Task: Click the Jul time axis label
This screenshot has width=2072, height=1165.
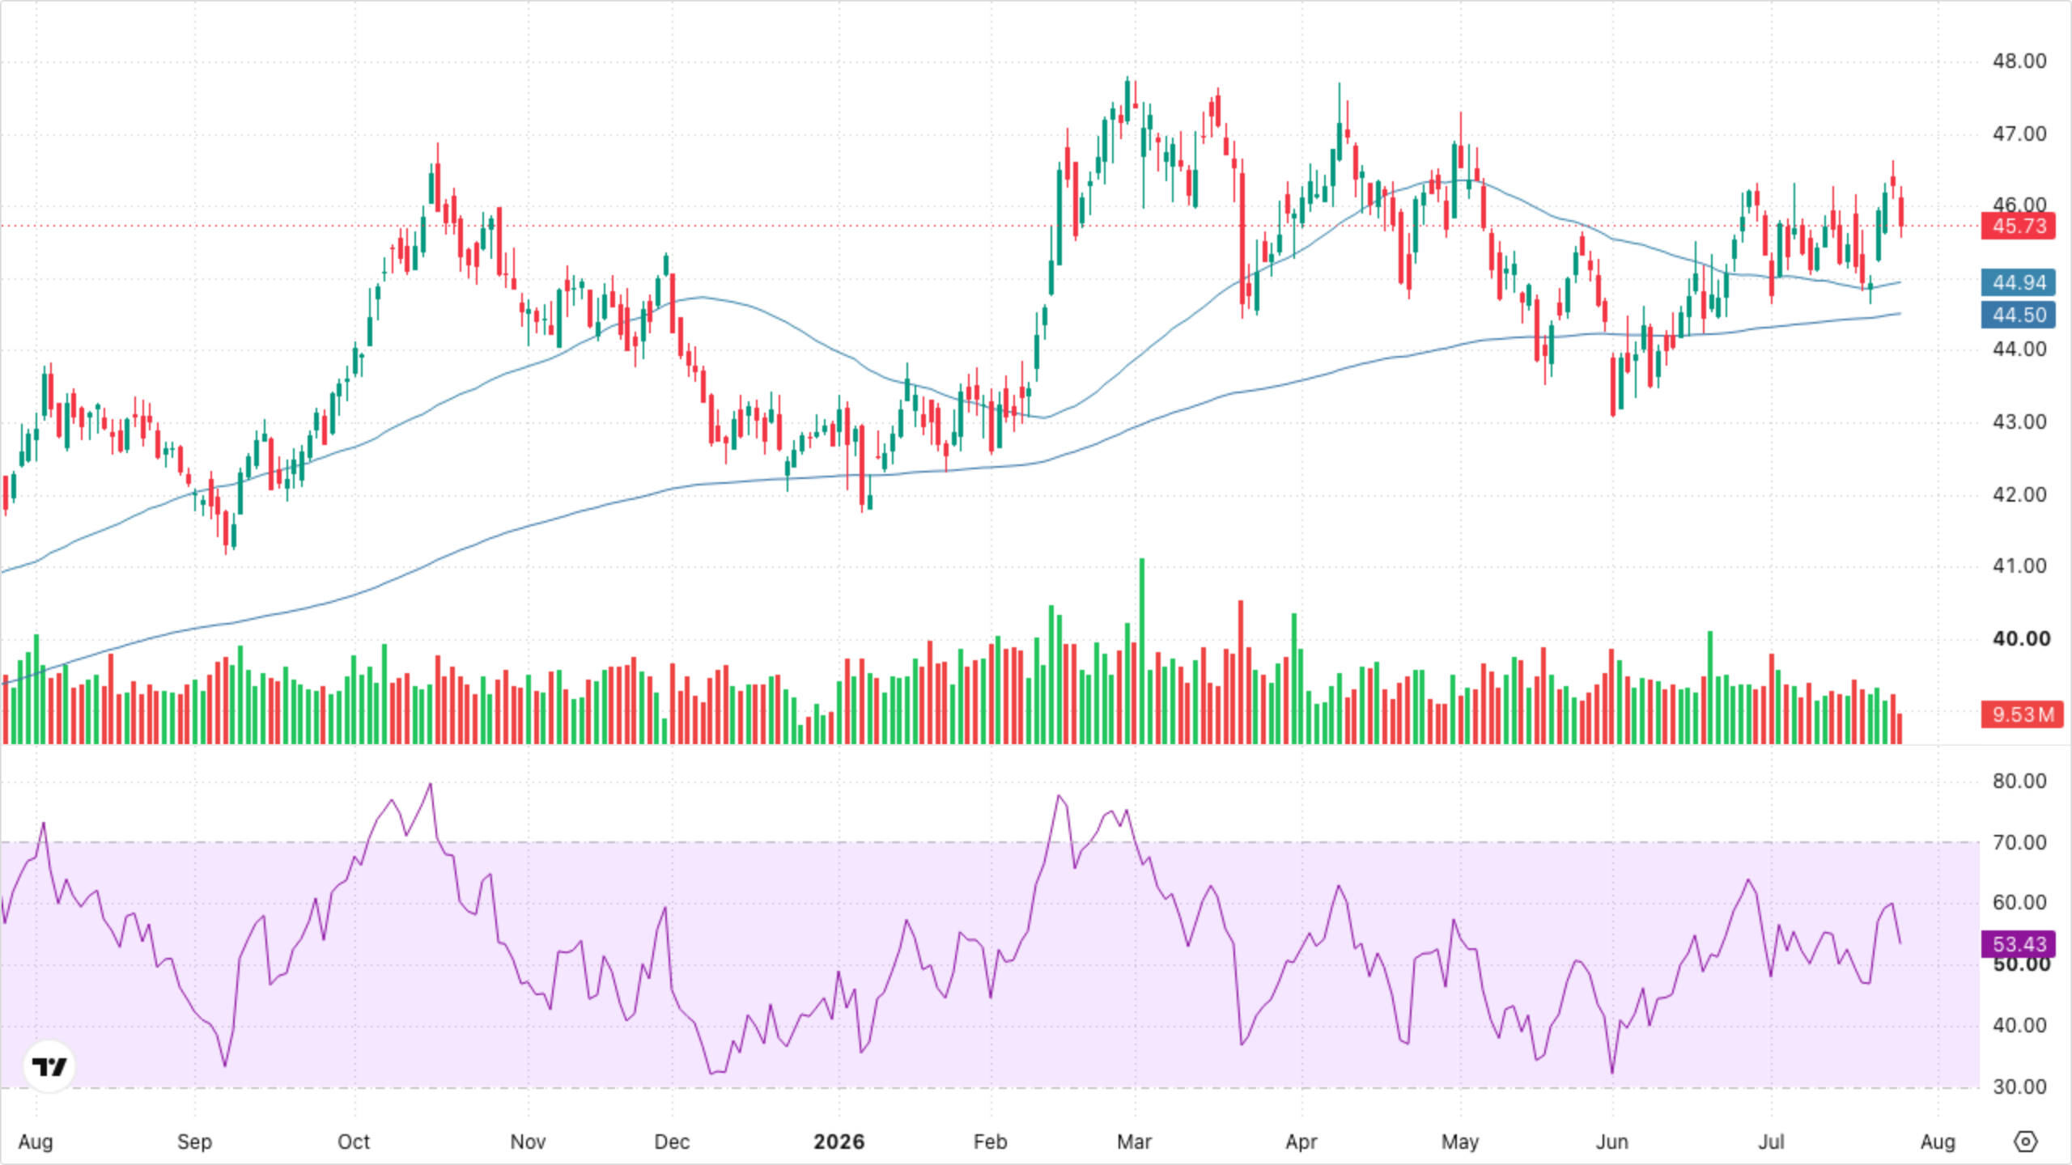Action: tap(1772, 1142)
